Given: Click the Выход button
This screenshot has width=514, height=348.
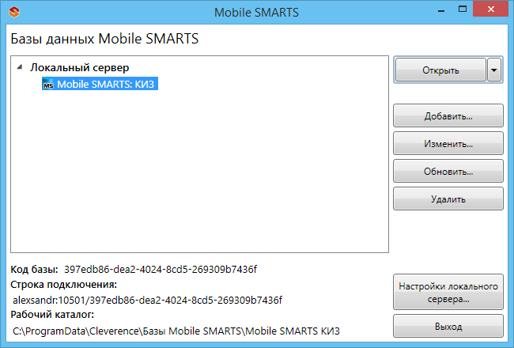Looking at the screenshot, I should pyautogui.click(x=448, y=327).
